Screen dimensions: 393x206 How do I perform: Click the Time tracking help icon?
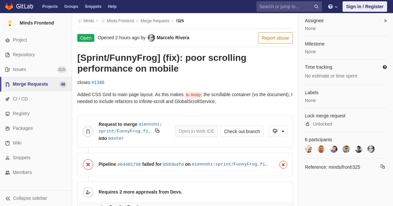coord(385,67)
